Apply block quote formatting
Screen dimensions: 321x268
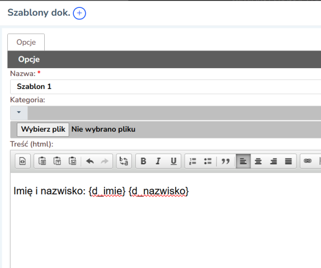(x=225, y=161)
